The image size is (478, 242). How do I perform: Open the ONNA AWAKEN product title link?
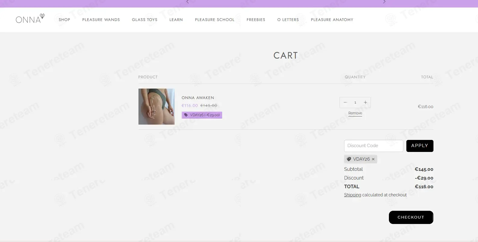point(198,98)
